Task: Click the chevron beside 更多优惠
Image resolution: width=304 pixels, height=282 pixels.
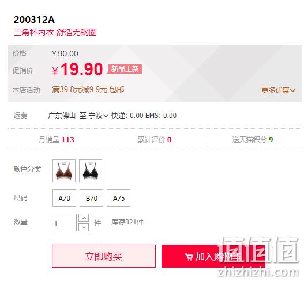Action: tap(293, 90)
